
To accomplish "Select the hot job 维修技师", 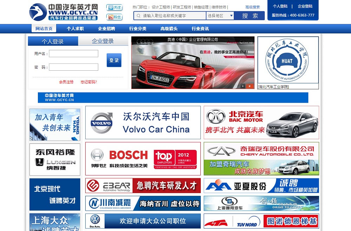I will tap(219, 7).
